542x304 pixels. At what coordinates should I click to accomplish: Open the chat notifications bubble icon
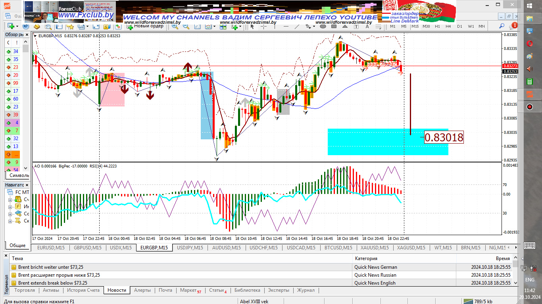(513, 26)
